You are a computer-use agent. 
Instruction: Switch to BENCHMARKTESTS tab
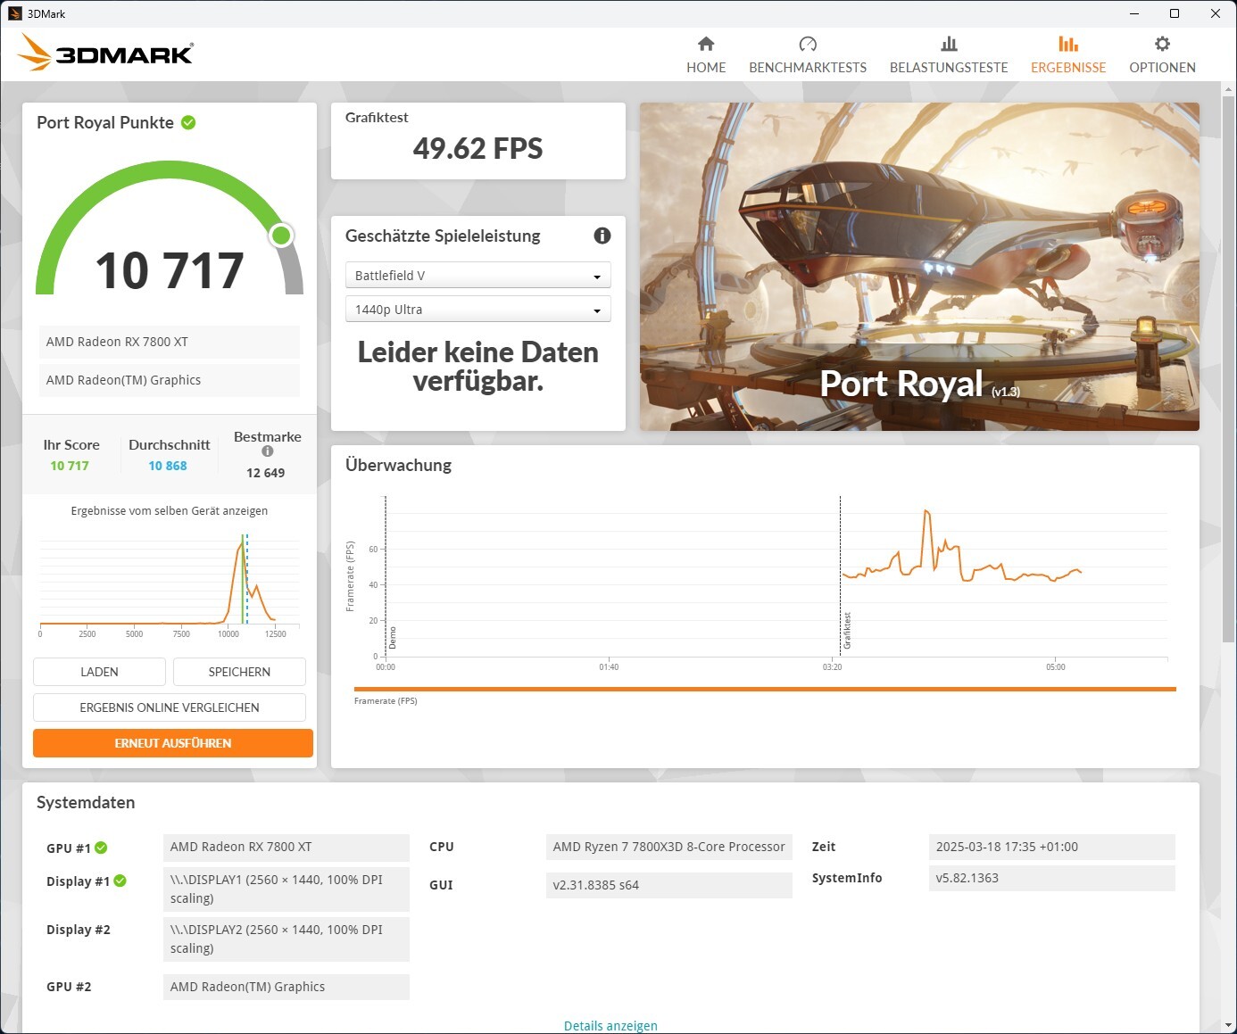[x=808, y=55]
